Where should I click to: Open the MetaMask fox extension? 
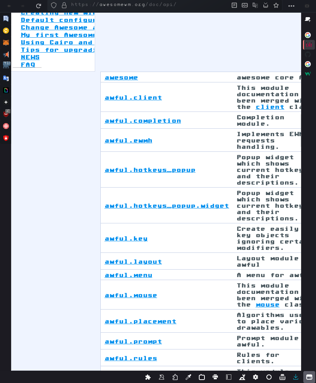click(x=6, y=43)
